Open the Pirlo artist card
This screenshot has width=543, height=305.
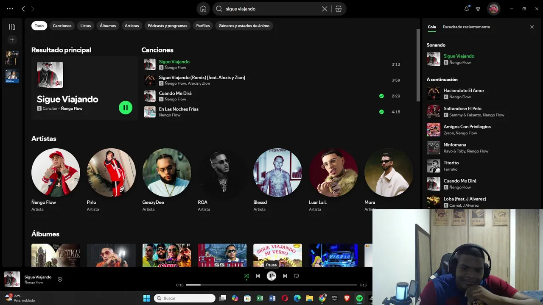coord(111,180)
